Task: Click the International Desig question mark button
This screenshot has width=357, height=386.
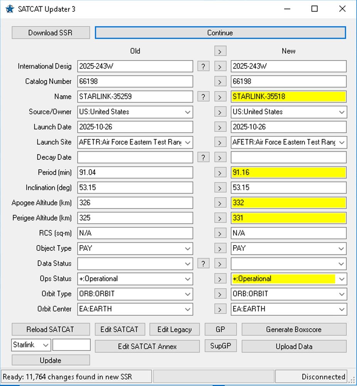Action: coord(203,66)
